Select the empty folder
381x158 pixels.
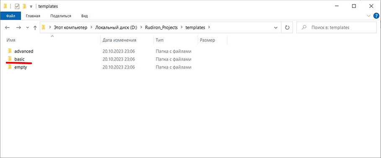21,67
